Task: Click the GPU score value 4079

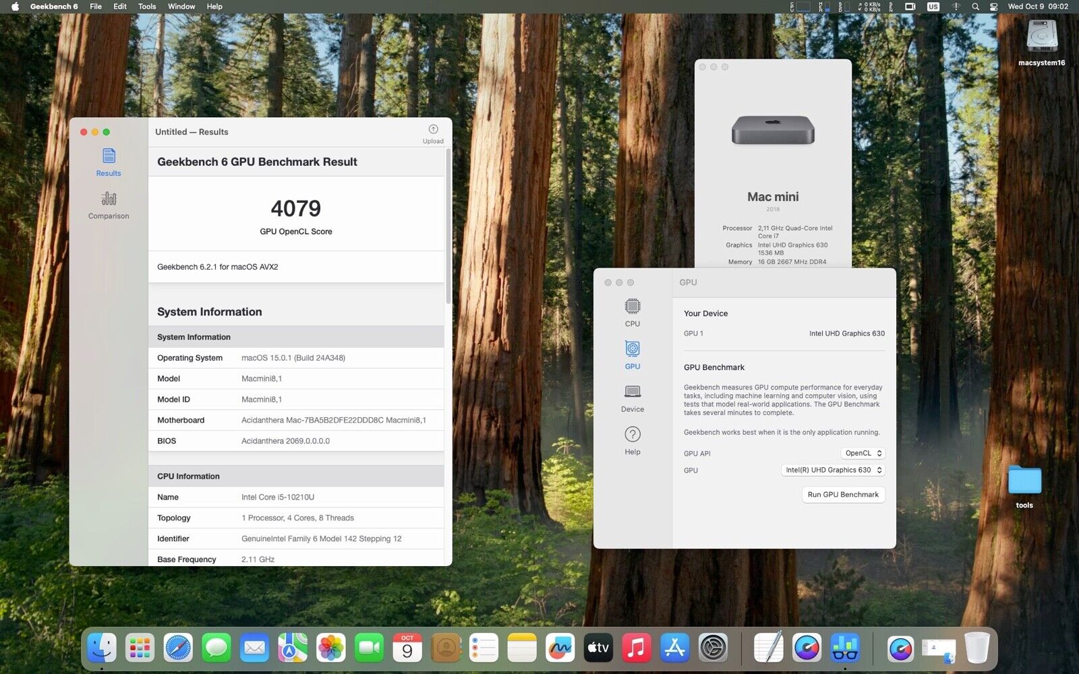Action: point(296,208)
